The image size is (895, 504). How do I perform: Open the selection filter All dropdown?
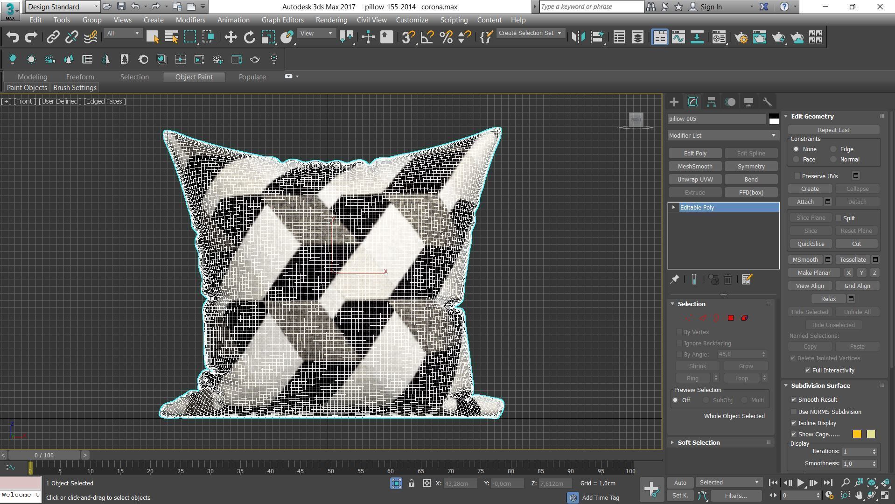point(123,34)
